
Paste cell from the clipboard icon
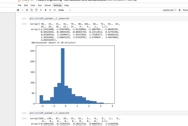click(36, 10)
